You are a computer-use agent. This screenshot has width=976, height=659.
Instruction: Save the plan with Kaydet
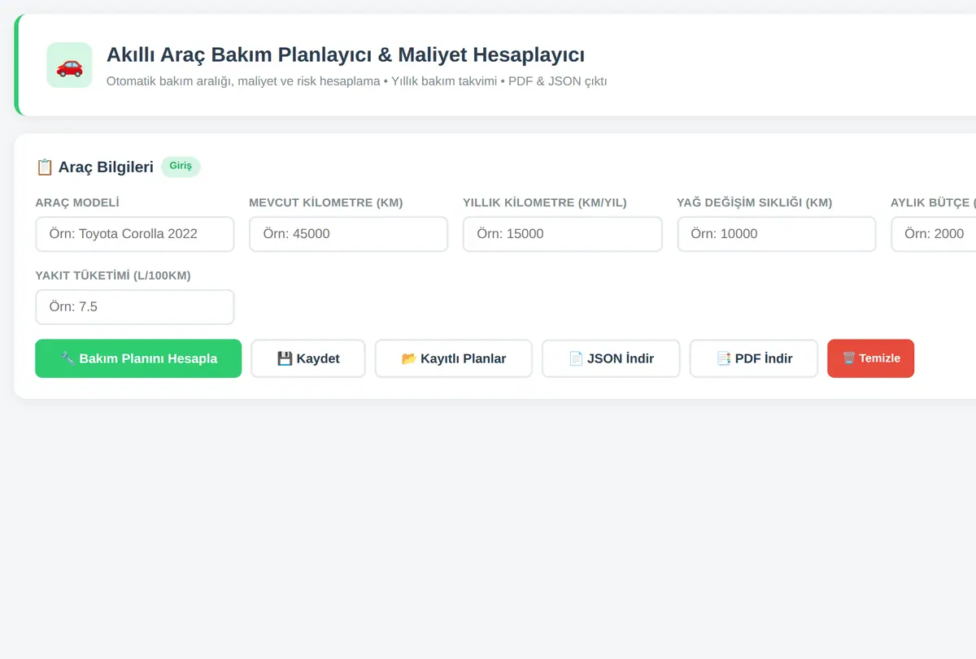[x=308, y=358]
